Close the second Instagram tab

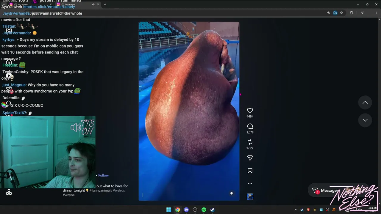pyautogui.click(x=98, y=4)
